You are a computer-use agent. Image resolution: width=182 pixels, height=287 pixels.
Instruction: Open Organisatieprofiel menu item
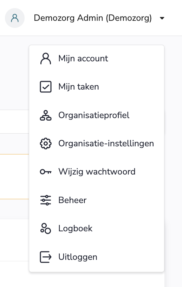coord(97,115)
